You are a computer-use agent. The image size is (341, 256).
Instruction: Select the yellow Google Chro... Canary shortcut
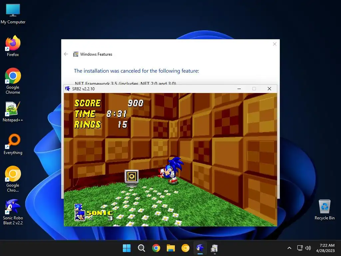pos(13,179)
